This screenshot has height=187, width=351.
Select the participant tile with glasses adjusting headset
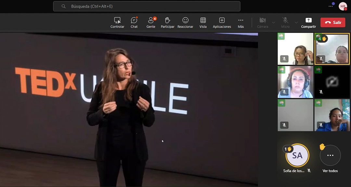click(x=295, y=49)
